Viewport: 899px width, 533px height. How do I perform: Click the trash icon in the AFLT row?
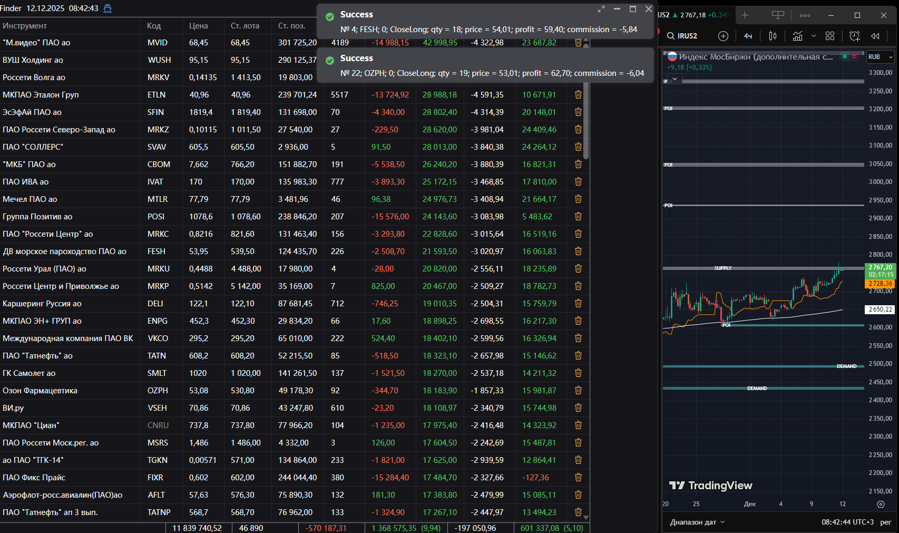[x=578, y=495]
